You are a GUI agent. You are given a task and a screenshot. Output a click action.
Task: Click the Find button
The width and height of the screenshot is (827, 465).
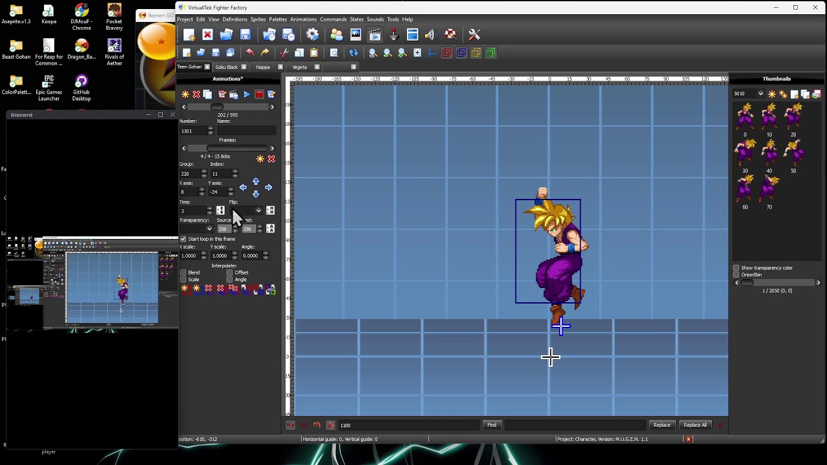point(492,425)
